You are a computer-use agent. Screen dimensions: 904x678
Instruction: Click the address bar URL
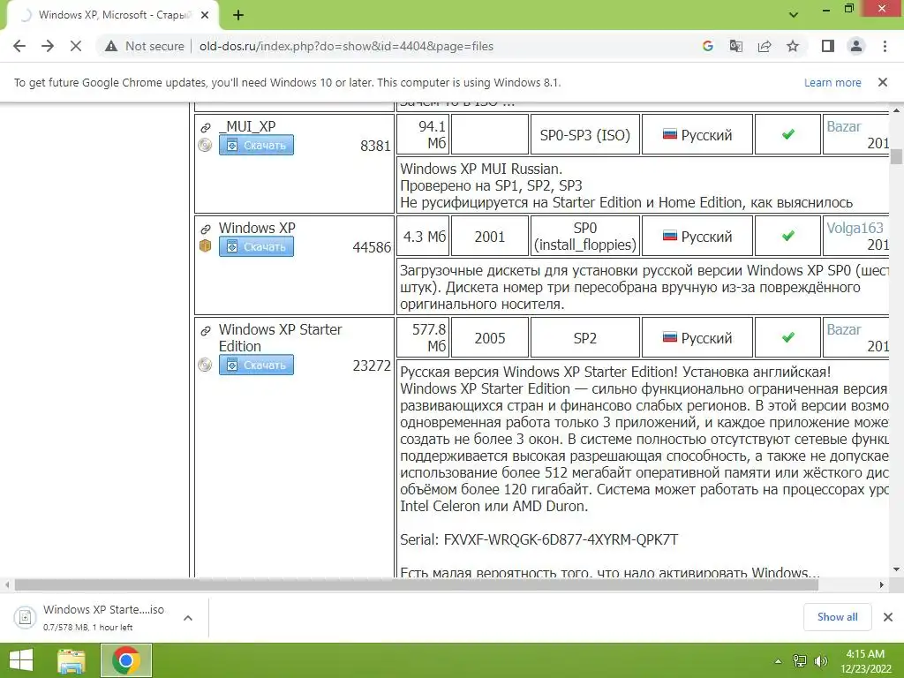[346, 46]
